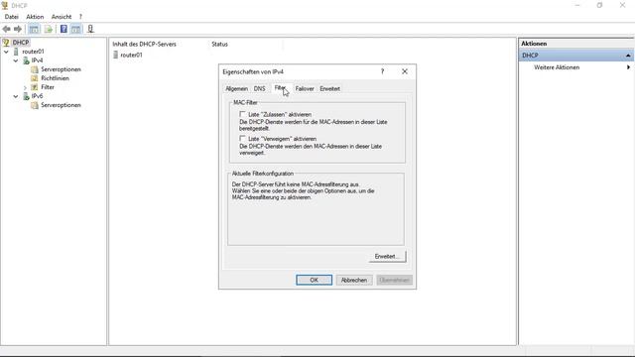
Task: Switch to the DNS tab
Action: pyautogui.click(x=260, y=88)
